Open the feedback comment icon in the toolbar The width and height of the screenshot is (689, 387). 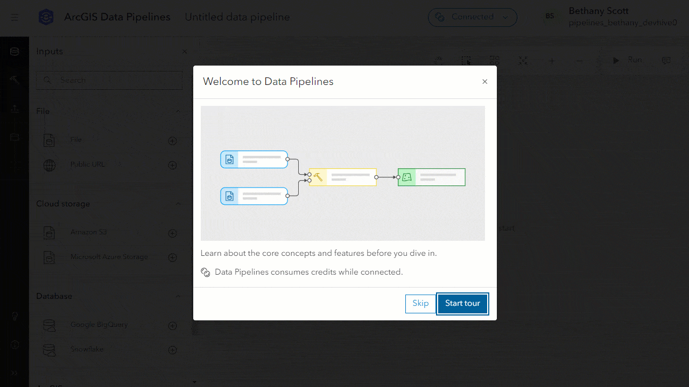(x=666, y=61)
